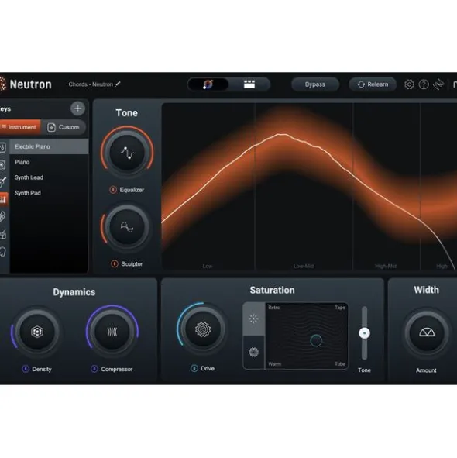Viewport: 457px width, 458px height.
Task: Toggle the Drive power button
Action: coord(194,368)
